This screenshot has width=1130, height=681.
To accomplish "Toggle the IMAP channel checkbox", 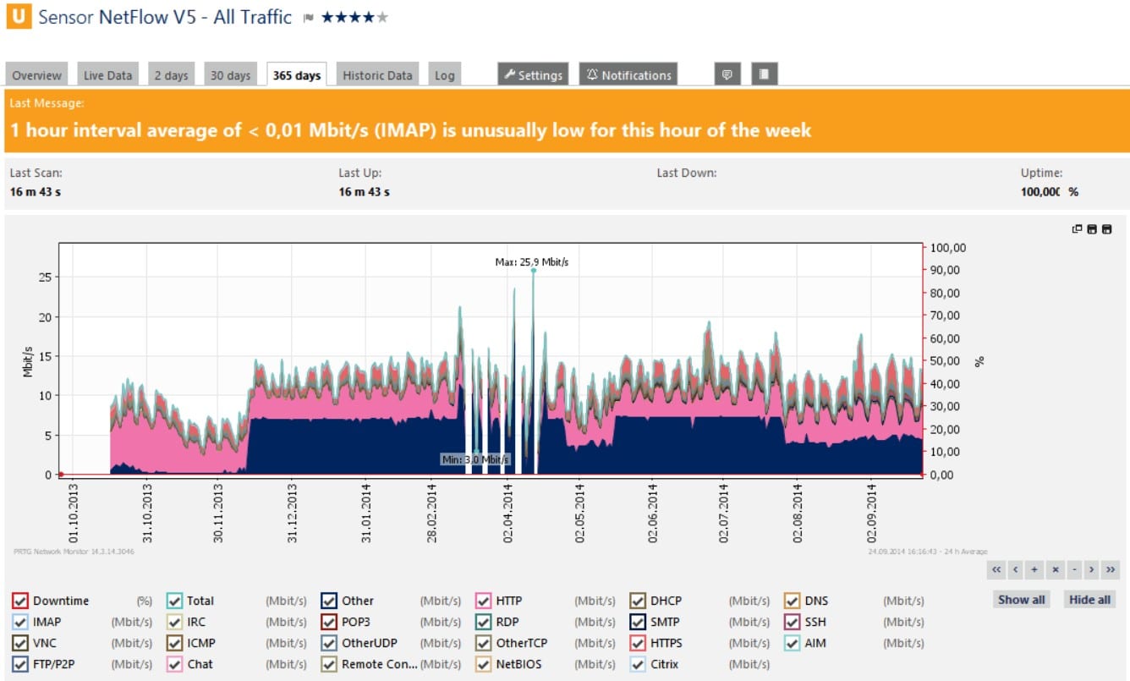I will pyautogui.click(x=20, y=622).
